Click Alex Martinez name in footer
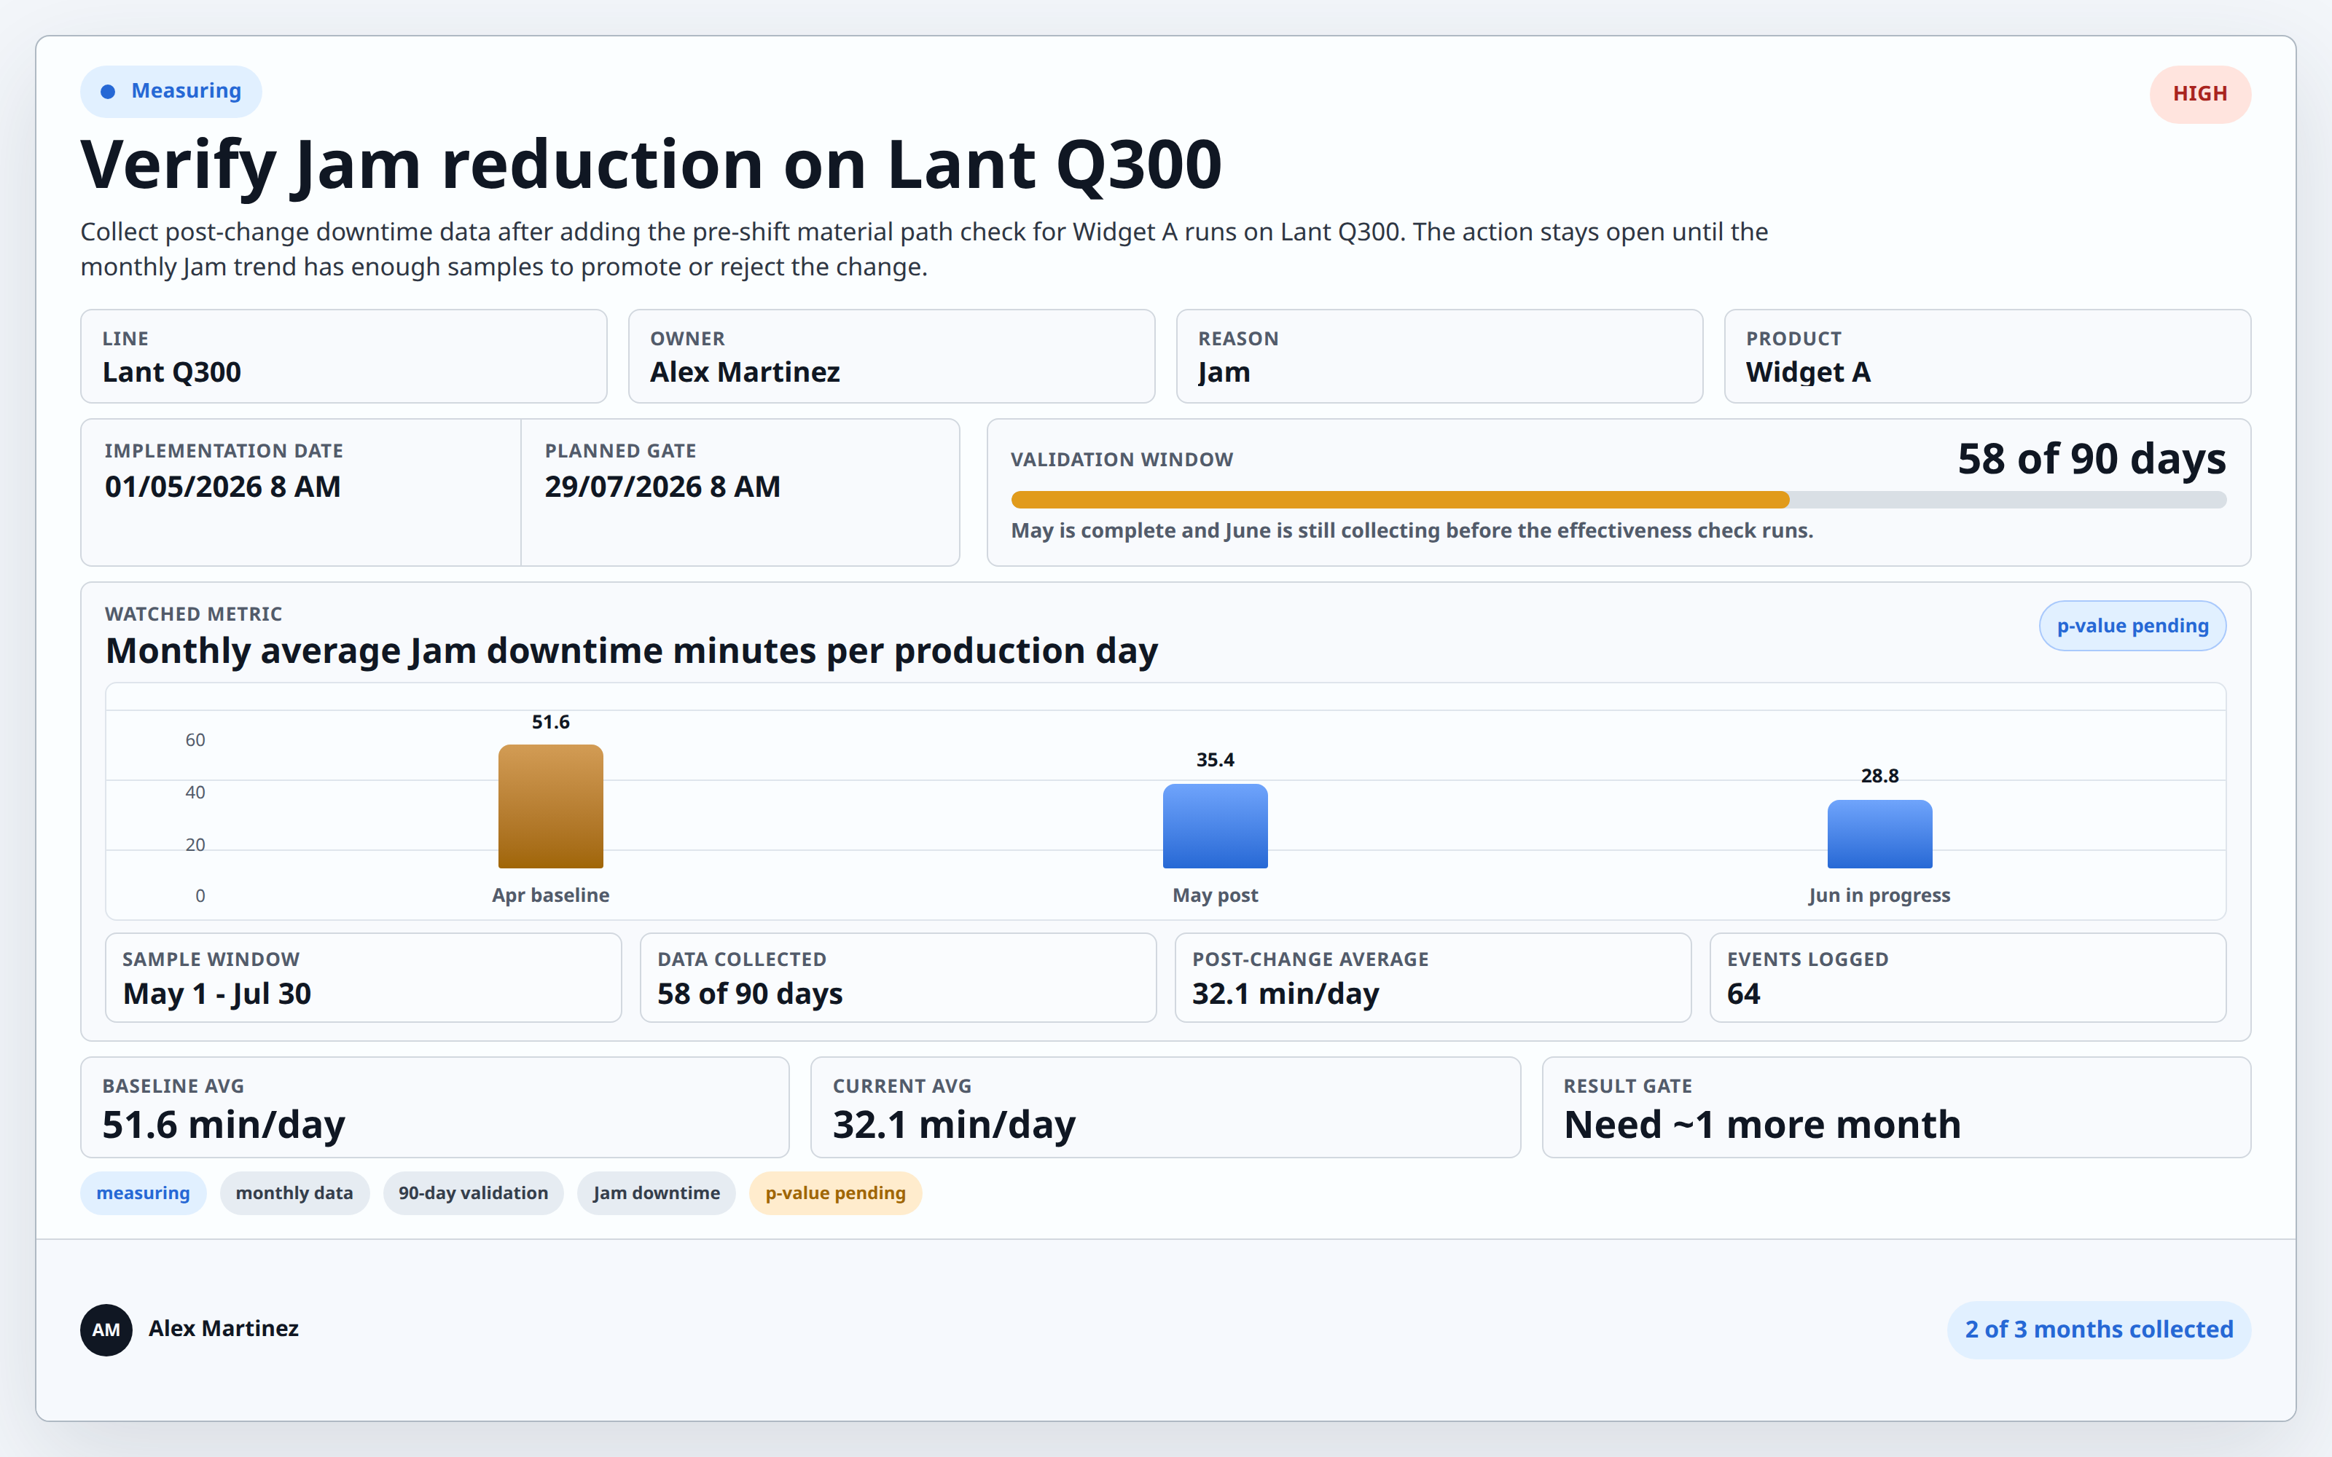Viewport: 2332px width, 1457px height. (224, 1329)
